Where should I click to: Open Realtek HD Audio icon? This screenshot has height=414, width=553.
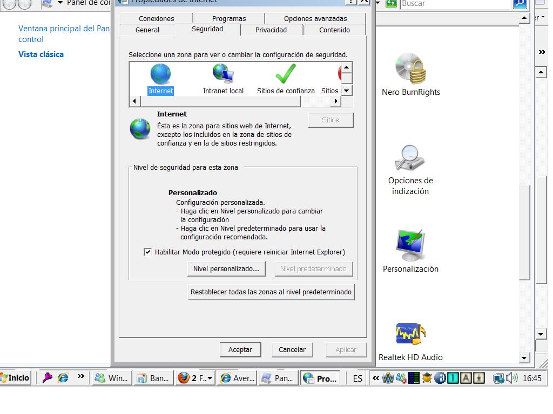(x=410, y=335)
